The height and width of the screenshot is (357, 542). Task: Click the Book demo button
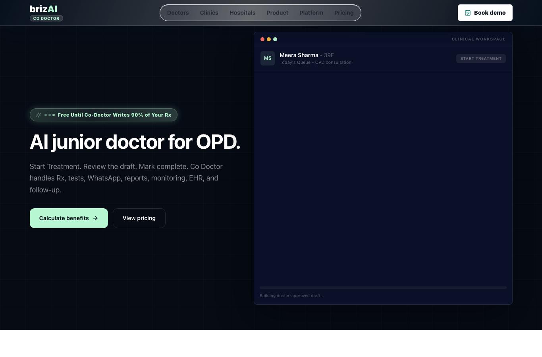[485, 13]
